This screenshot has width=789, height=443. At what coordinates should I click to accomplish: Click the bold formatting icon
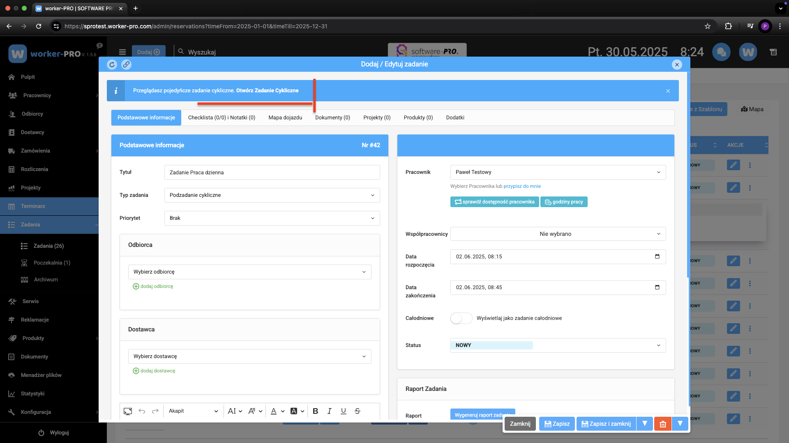[315, 411]
